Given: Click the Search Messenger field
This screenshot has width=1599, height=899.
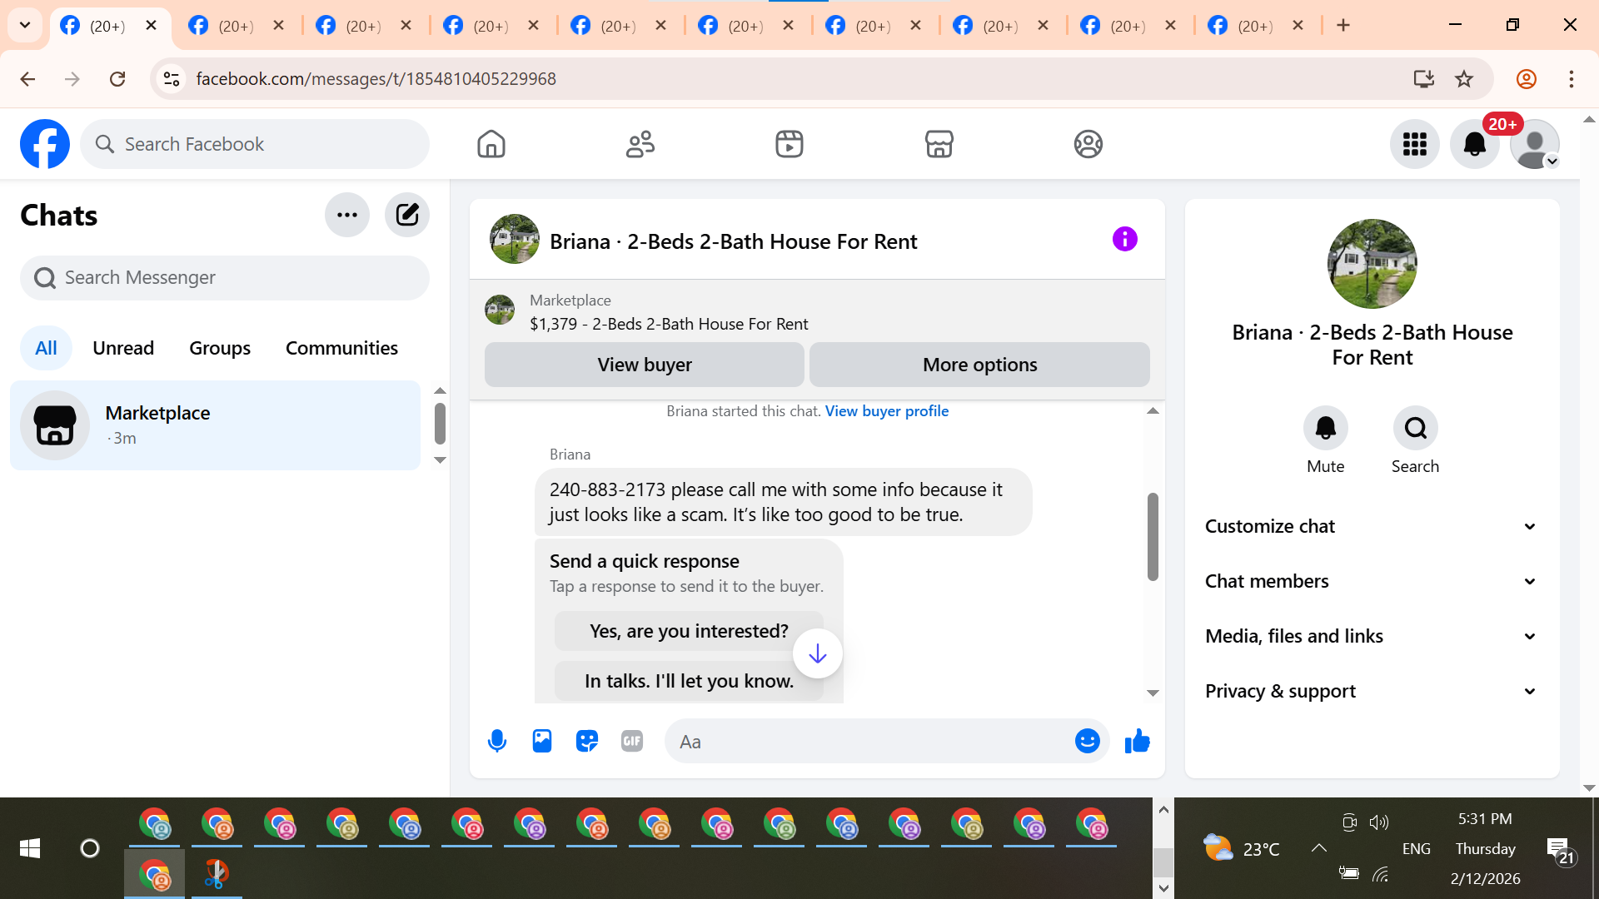Looking at the screenshot, I should (225, 278).
